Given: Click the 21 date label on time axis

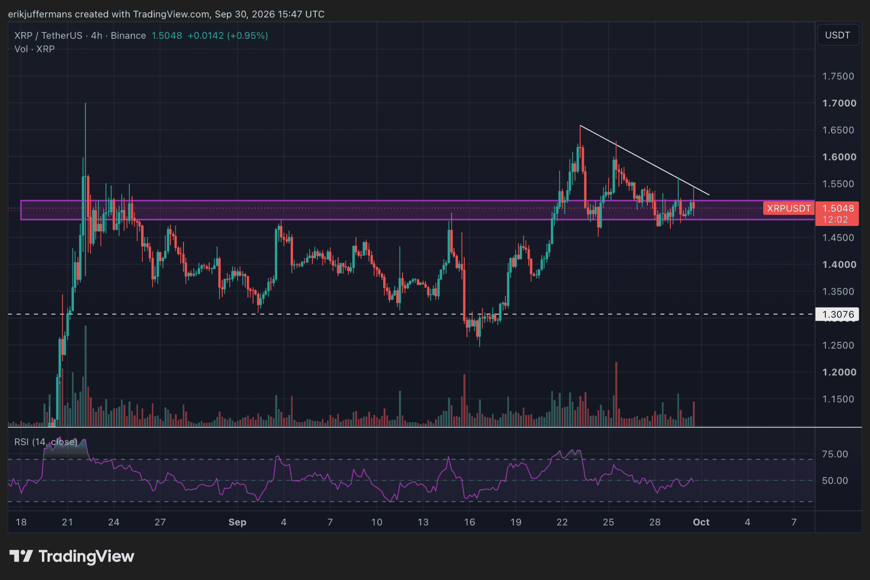Looking at the screenshot, I should [67, 522].
